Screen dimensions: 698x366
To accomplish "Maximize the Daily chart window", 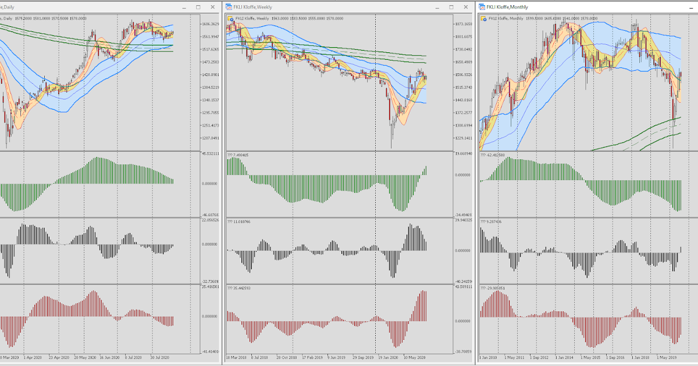I will tap(198, 7).
